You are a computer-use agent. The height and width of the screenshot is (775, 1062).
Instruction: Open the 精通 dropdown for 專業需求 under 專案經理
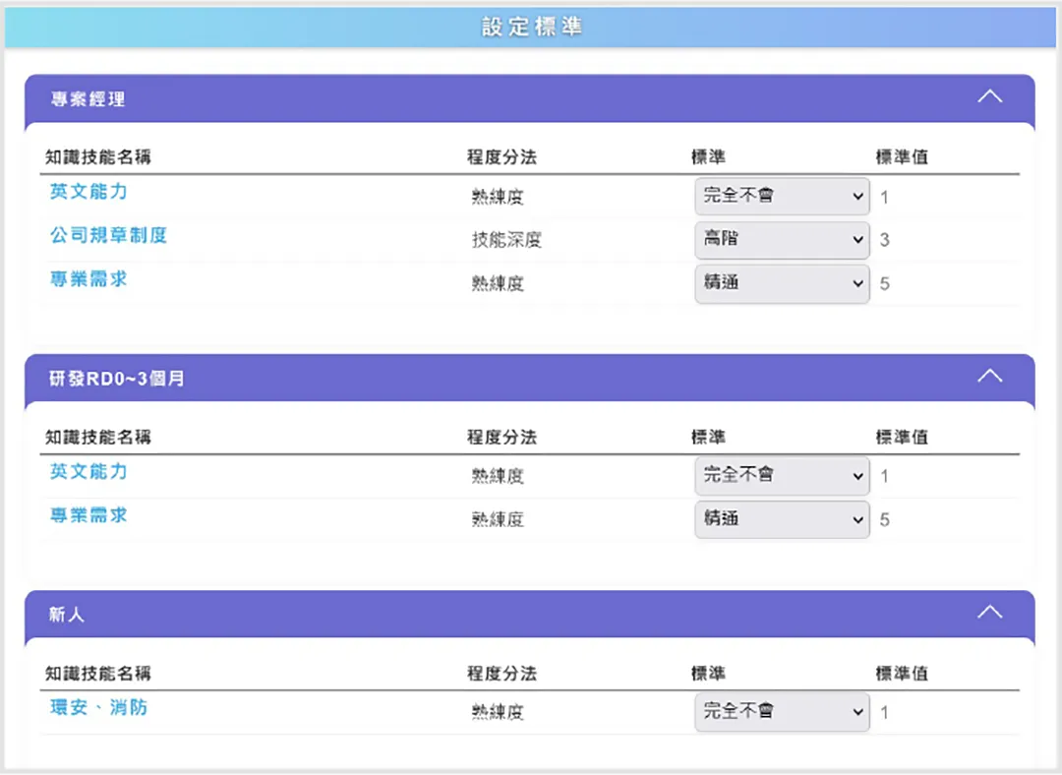(x=782, y=283)
